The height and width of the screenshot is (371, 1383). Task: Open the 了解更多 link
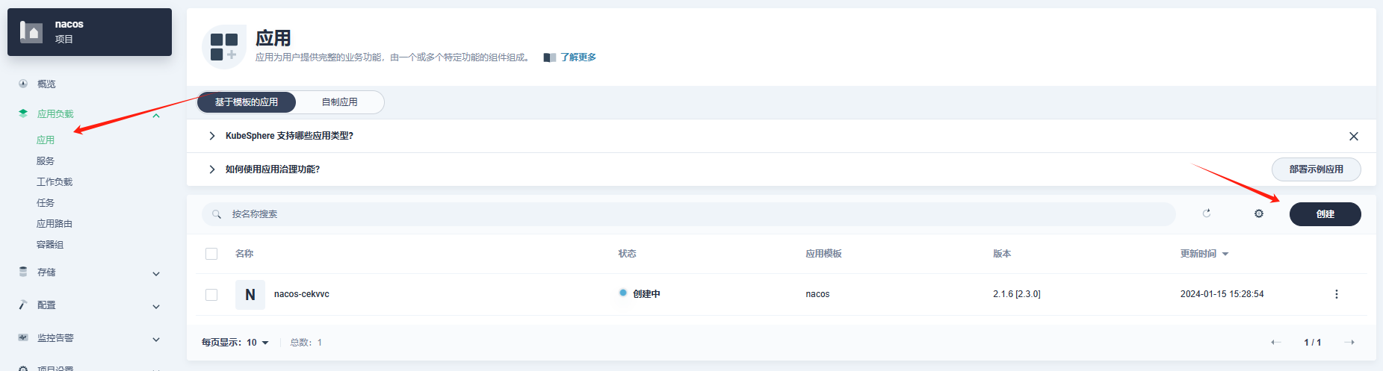coord(578,57)
